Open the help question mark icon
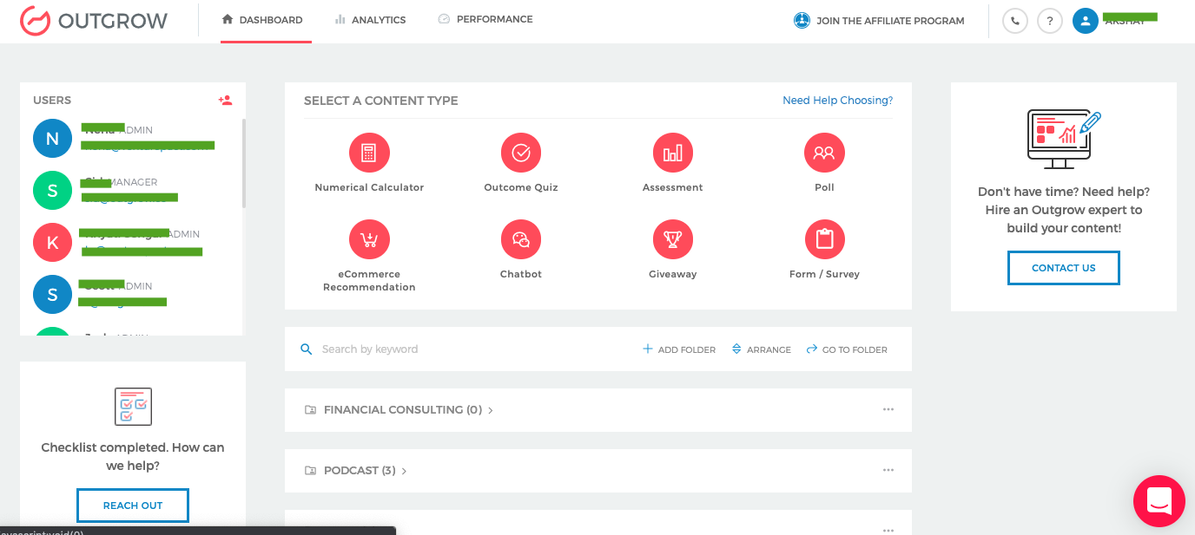Screen dimensions: 1195x535 1050,21
